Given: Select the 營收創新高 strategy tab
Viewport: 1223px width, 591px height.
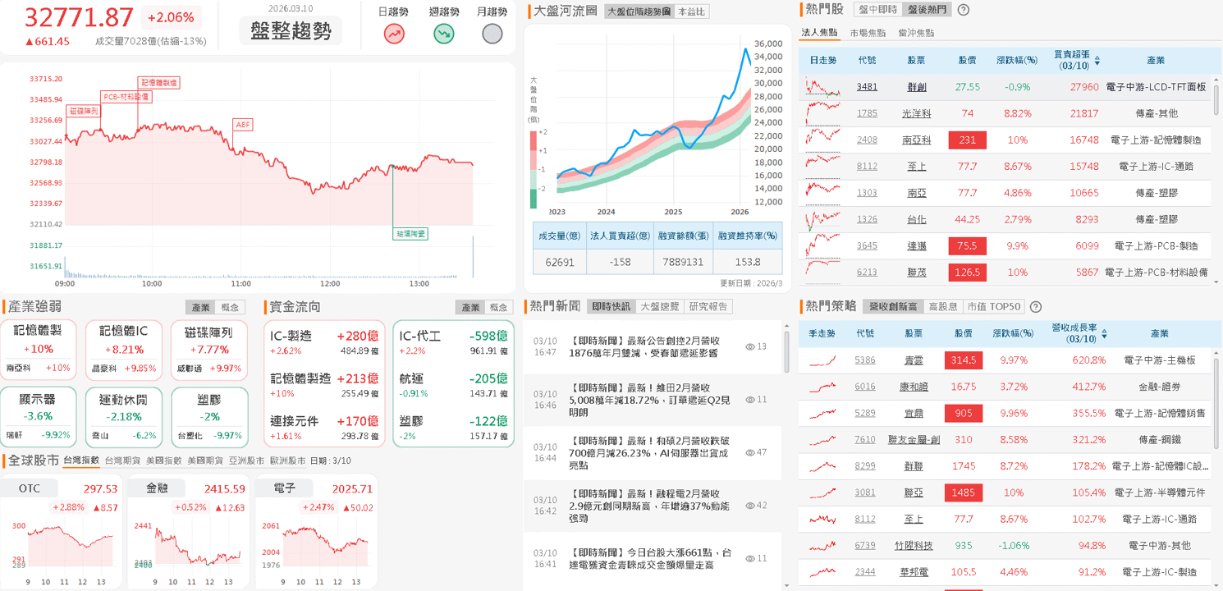Looking at the screenshot, I should [x=892, y=306].
